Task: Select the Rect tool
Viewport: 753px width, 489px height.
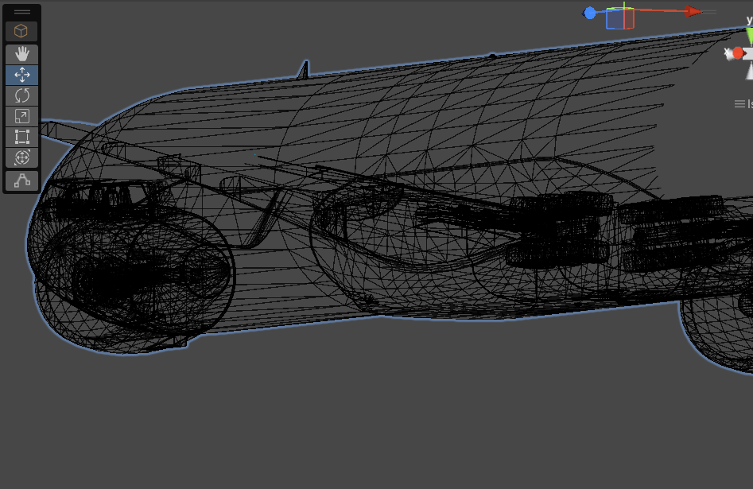Action: [22, 137]
